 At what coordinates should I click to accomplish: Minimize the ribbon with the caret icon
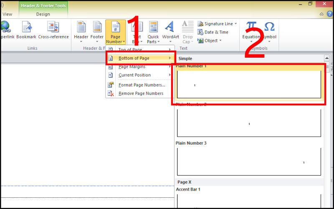tap(321, 14)
